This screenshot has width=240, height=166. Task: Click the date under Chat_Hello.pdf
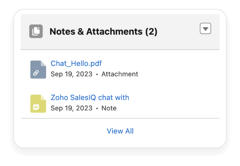(x=71, y=74)
